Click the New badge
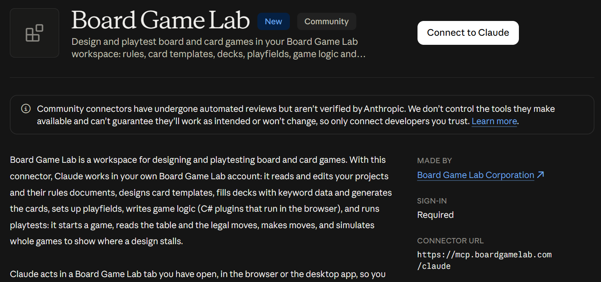The width and height of the screenshot is (601, 282). click(273, 22)
